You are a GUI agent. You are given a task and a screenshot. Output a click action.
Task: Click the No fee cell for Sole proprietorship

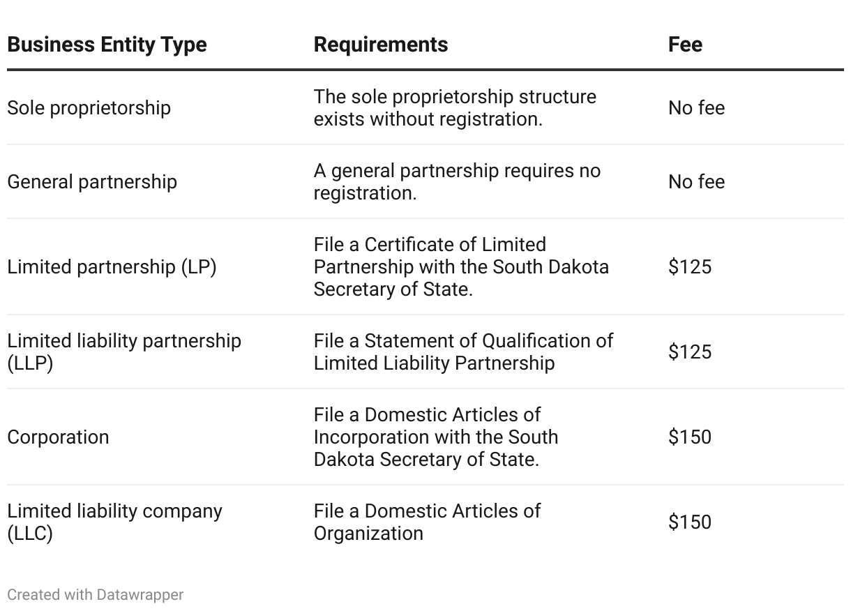click(696, 108)
